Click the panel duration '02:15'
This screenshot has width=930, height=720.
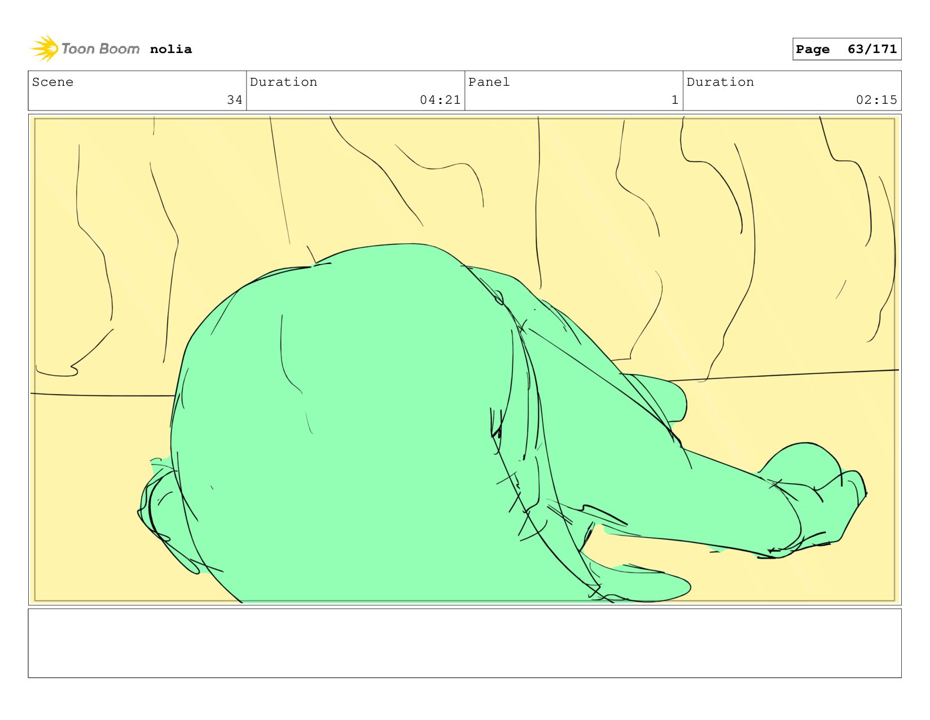(x=876, y=100)
